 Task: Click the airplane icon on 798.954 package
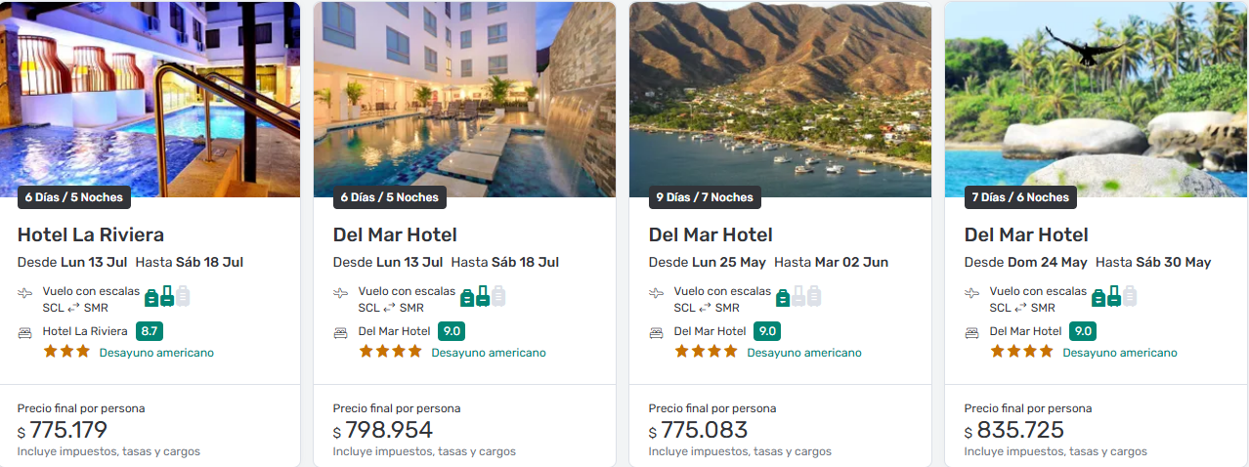[341, 292]
